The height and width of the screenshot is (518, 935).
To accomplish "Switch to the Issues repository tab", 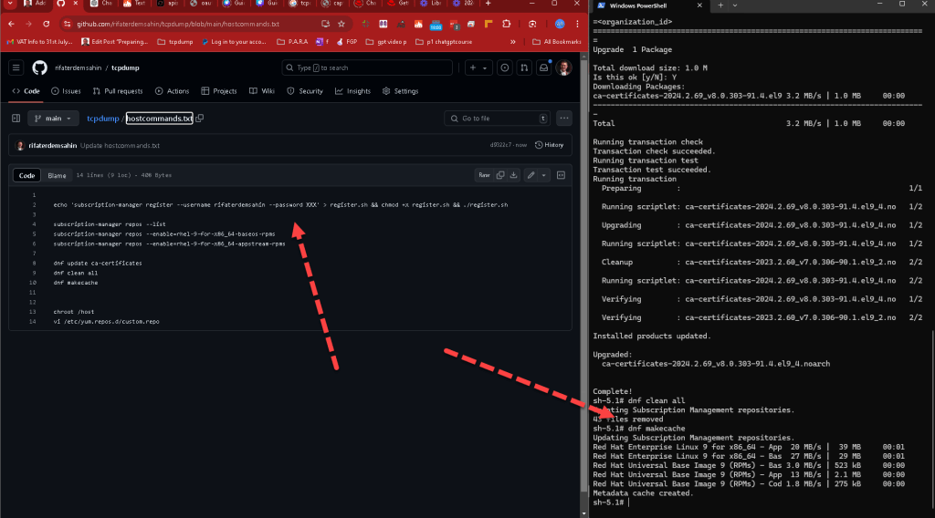I will 66,91.
